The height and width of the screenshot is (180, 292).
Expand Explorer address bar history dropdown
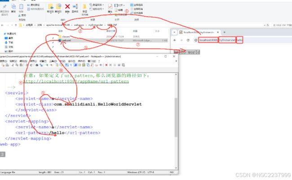pos(265,25)
